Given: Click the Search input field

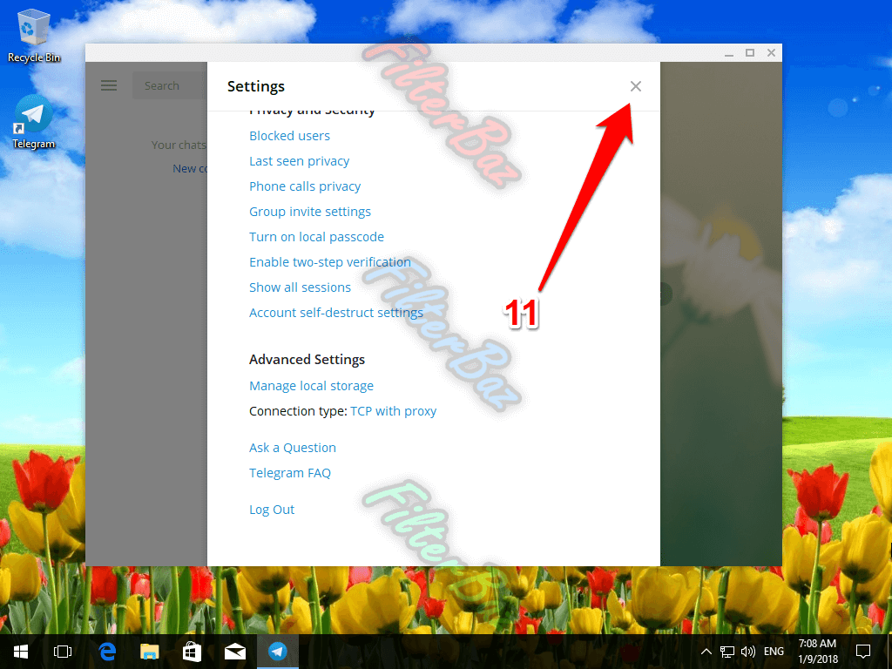Looking at the screenshot, I should point(170,85).
